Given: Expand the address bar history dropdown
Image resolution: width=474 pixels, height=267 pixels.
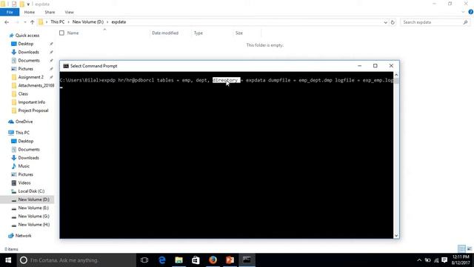Looking at the screenshot, I should click(385, 22).
